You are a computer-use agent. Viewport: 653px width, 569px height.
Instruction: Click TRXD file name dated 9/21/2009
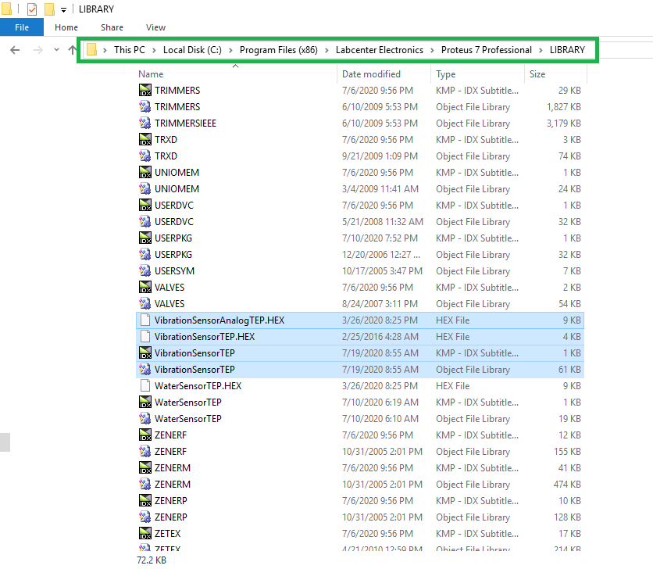point(166,156)
